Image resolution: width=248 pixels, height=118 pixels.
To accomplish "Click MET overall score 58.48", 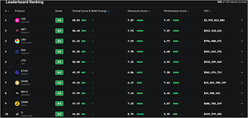I will 76,31.
